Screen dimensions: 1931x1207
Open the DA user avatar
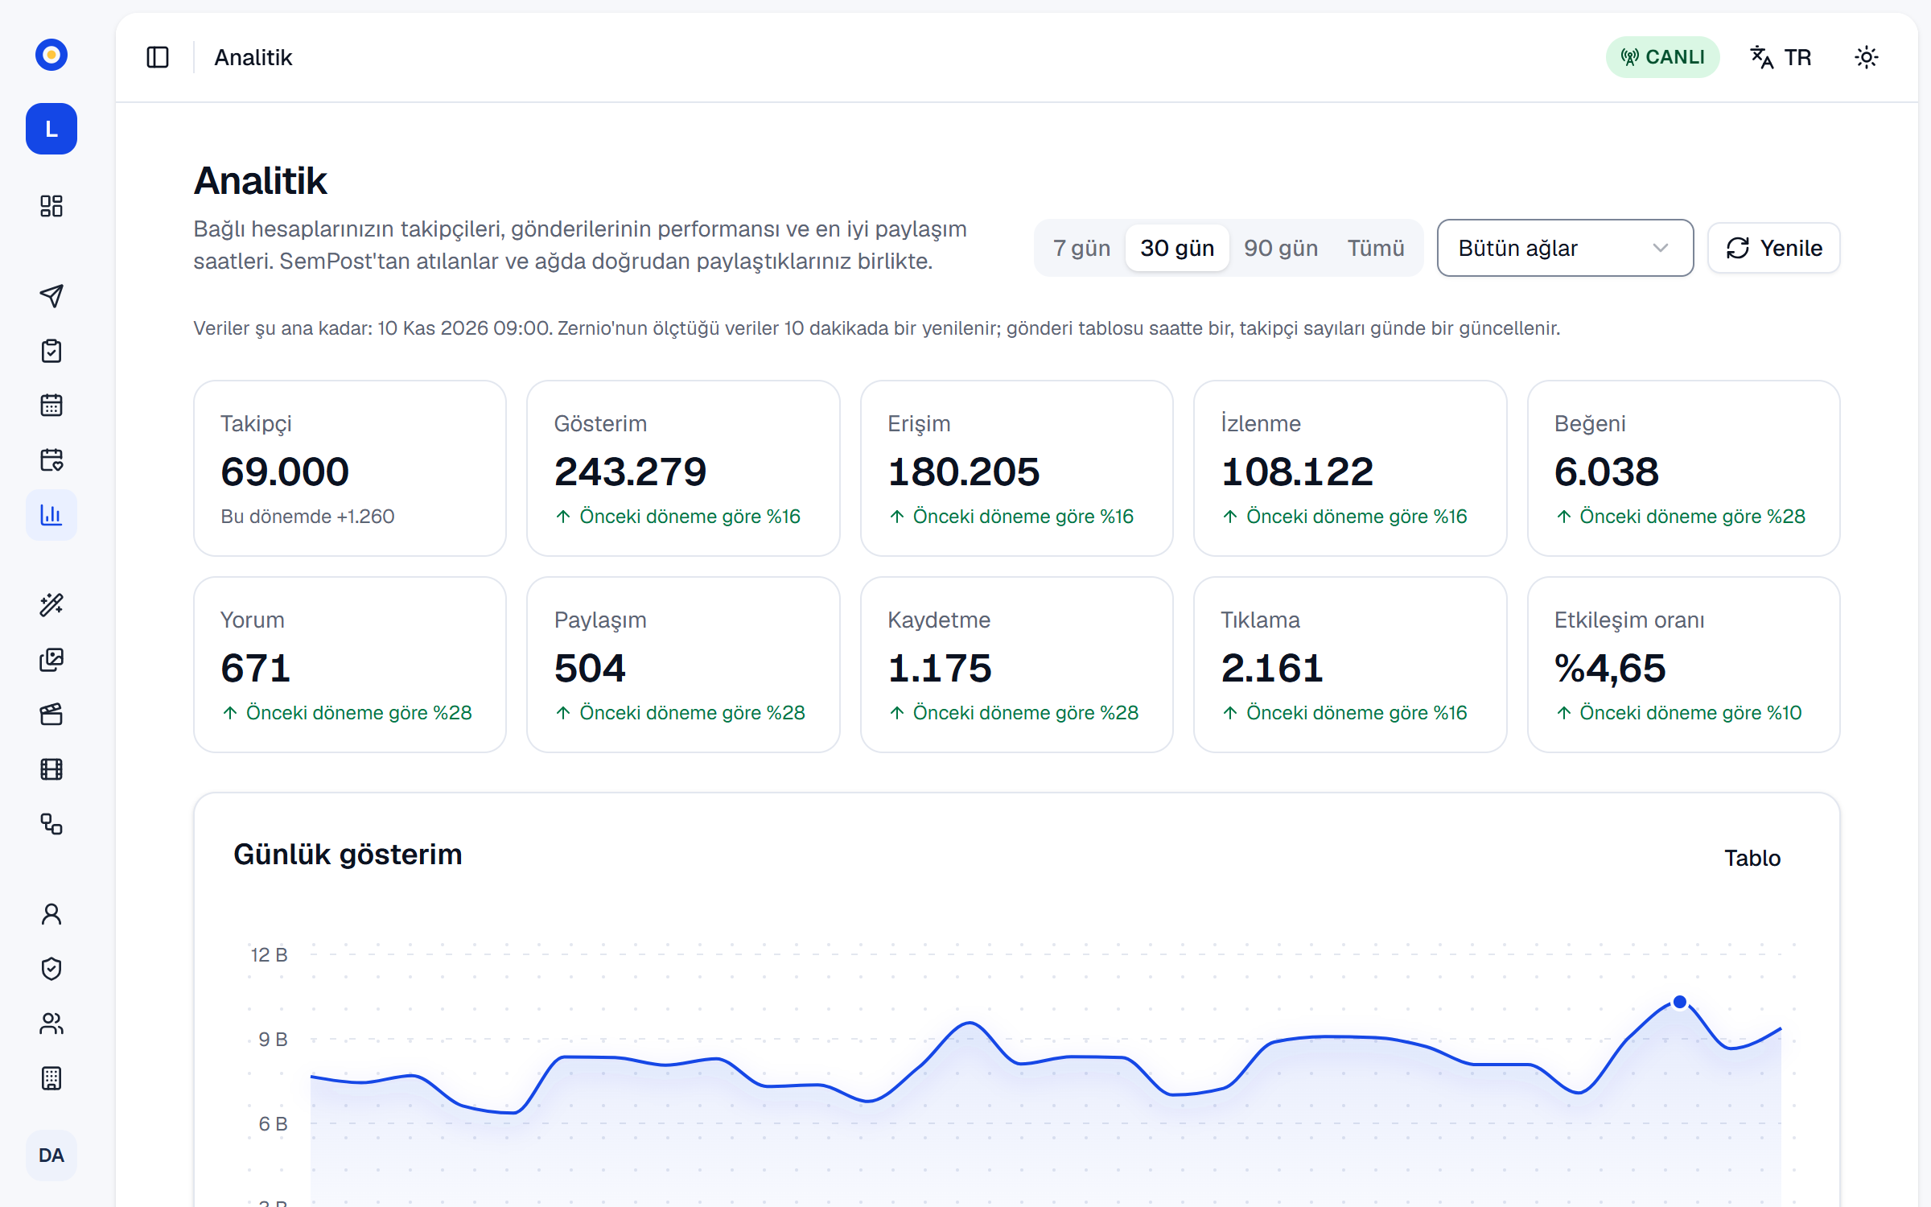click(51, 1156)
